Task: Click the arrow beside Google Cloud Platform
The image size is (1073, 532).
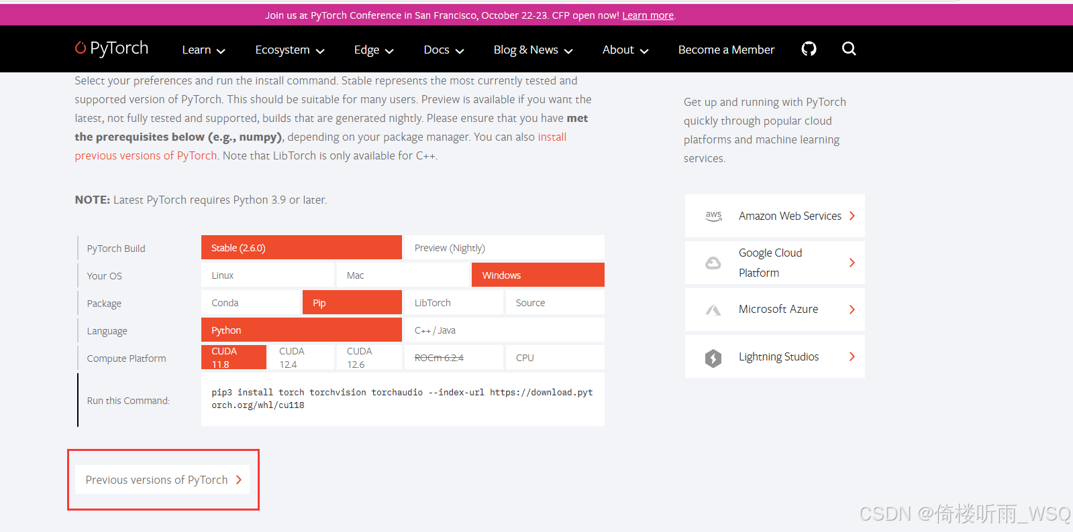Action: point(852,263)
